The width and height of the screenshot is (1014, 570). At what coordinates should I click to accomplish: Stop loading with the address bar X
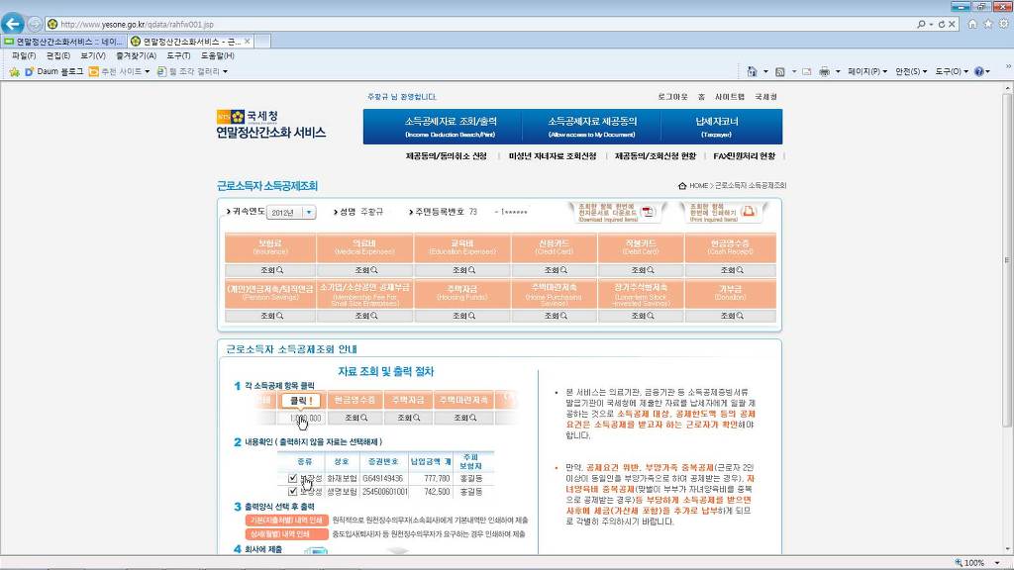click(952, 24)
